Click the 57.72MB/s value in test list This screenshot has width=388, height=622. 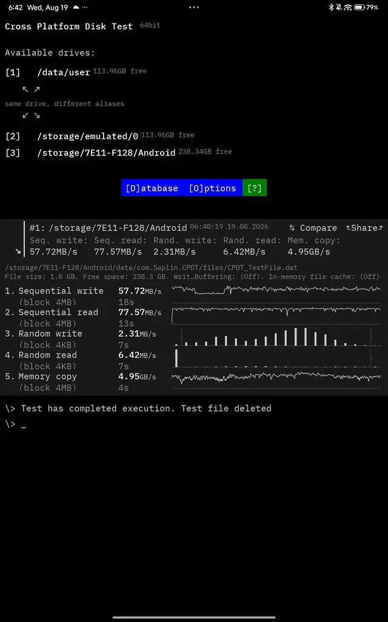tap(140, 291)
